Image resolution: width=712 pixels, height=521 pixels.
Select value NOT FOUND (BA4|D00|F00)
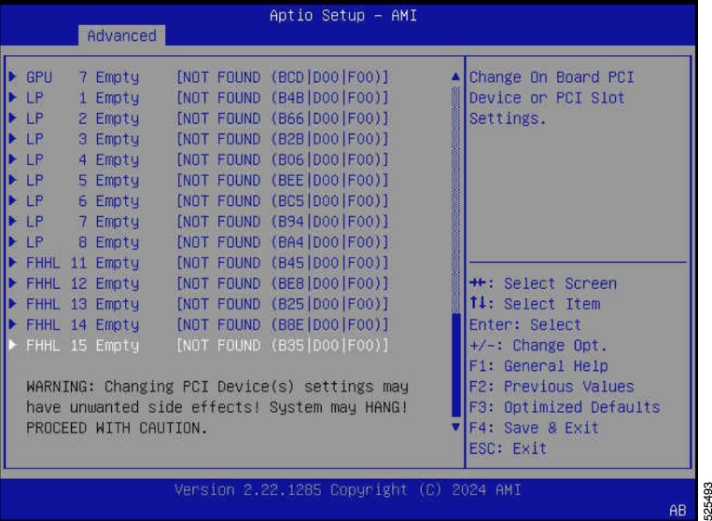click(283, 242)
